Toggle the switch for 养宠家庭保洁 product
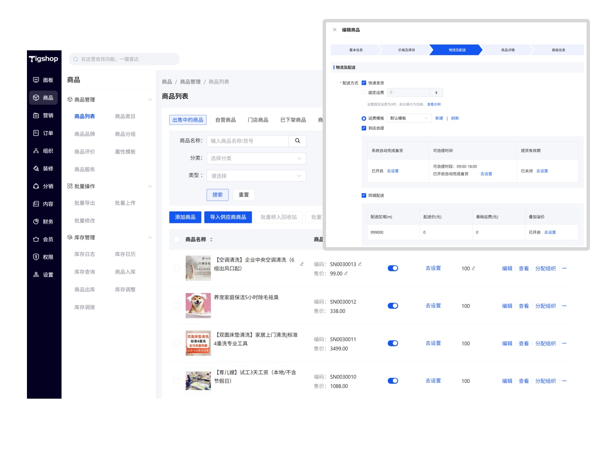Screen dimensions: 599x449 coord(393,306)
